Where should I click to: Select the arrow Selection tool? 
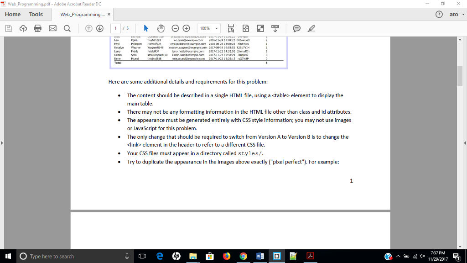pos(146,28)
